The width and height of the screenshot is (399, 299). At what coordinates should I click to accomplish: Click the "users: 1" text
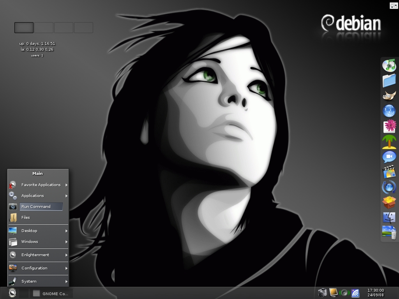coord(37,55)
